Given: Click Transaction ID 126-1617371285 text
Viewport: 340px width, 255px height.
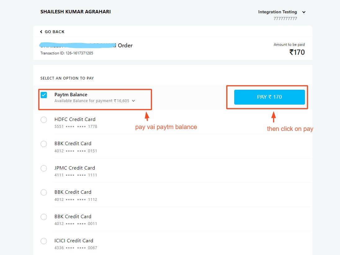Looking at the screenshot, I should 67,53.
